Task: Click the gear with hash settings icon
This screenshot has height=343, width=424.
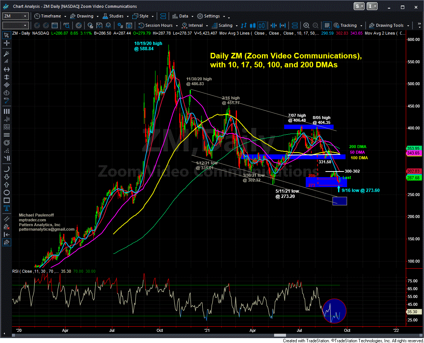Action: click(121, 25)
